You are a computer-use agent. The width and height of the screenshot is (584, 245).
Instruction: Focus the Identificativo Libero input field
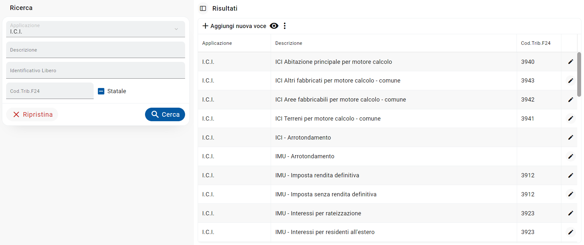point(96,71)
